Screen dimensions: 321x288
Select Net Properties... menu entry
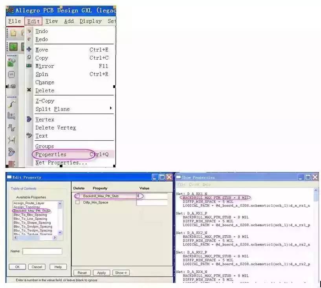[61, 163]
